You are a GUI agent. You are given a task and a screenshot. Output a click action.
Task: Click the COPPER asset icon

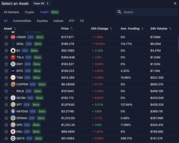[x=13, y=84]
